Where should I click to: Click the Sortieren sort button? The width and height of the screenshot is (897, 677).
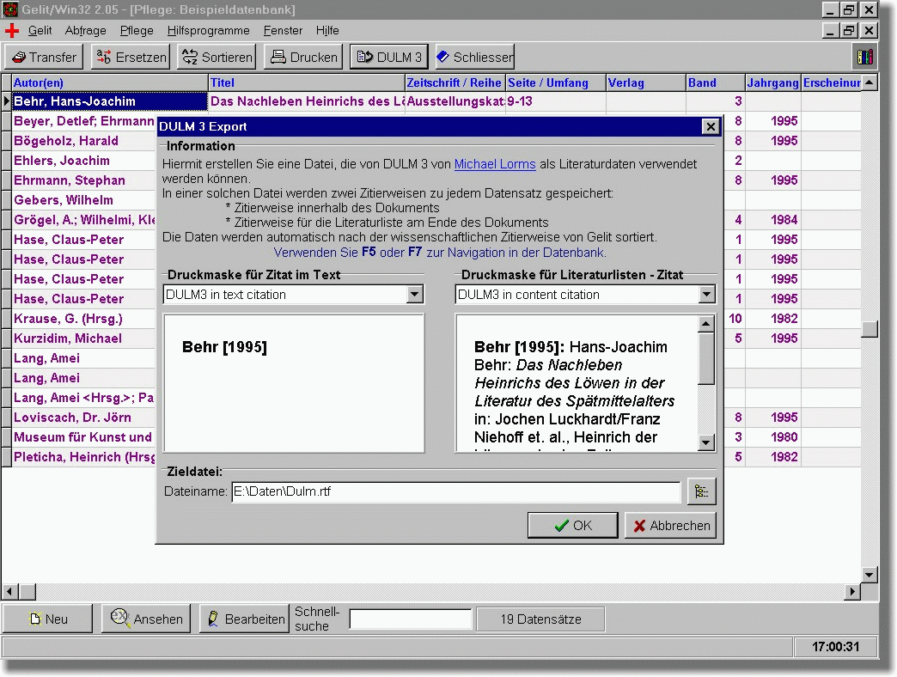click(x=217, y=58)
